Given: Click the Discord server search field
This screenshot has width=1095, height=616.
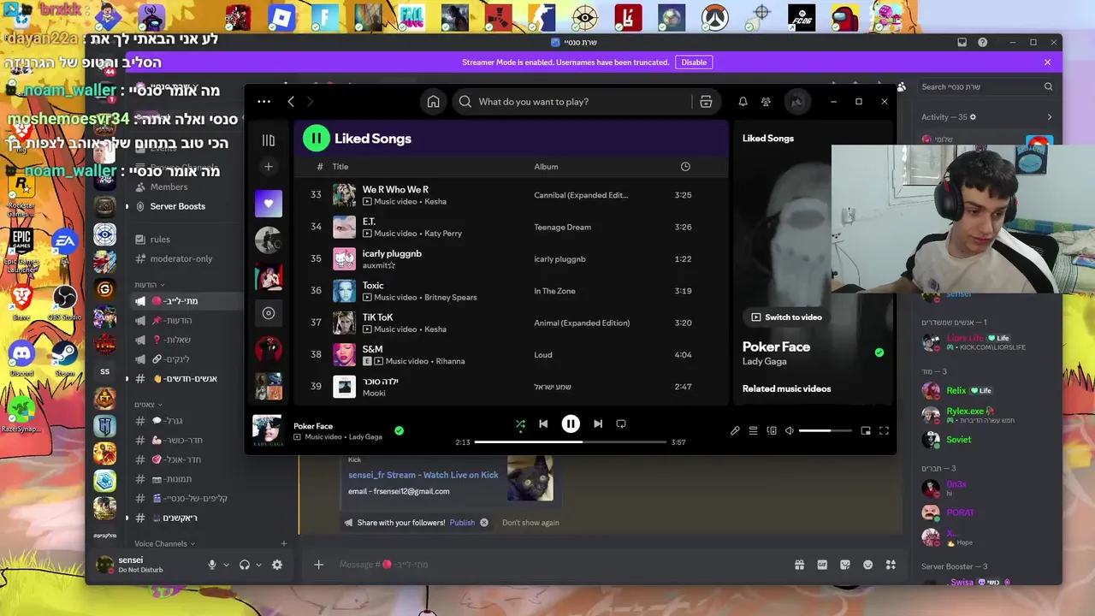Looking at the screenshot, I should pos(986,86).
